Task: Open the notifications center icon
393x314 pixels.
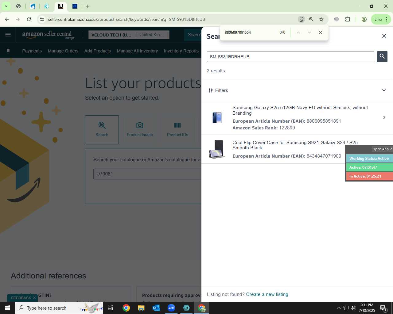Action: click(x=383, y=308)
